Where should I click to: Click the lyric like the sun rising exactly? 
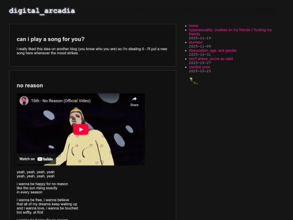[x=37, y=188]
